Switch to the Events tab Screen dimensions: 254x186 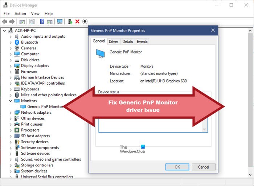pos(142,42)
